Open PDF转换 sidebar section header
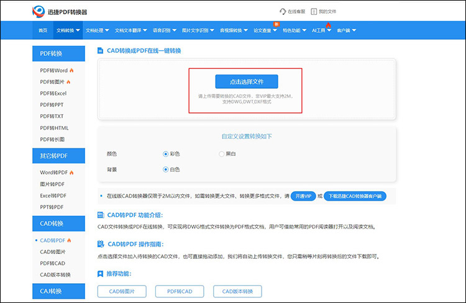Viewport: 466px width, 303px height. tap(58, 53)
